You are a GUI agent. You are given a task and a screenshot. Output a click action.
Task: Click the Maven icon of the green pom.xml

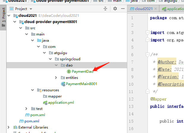click(x=27, y=115)
